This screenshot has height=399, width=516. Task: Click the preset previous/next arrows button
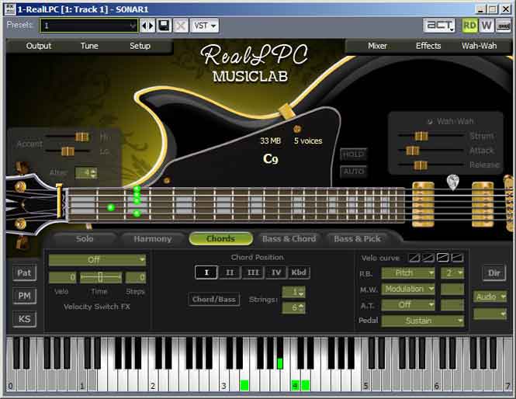click(147, 26)
